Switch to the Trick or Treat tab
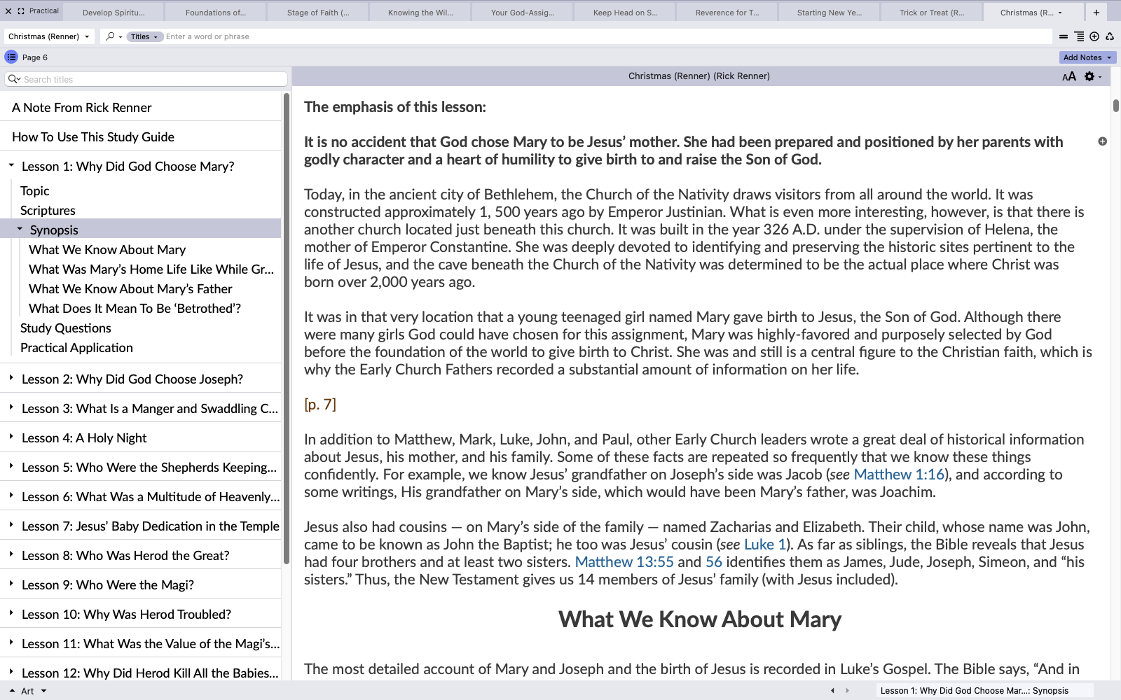Image resolution: width=1121 pixels, height=700 pixels. click(x=932, y=13)
